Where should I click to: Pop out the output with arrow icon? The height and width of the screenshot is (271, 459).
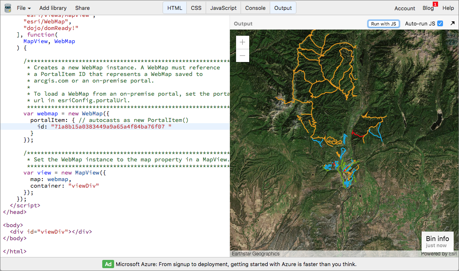tap(452, 23)
